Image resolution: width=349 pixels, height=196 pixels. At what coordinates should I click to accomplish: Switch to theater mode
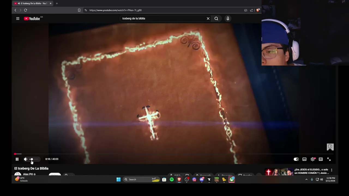pos(321,159)
